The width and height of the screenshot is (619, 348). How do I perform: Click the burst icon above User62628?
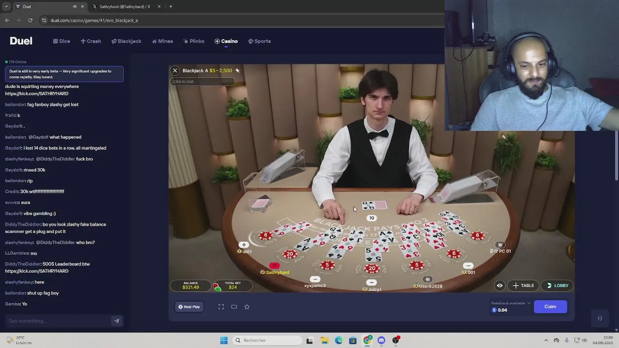pos(427,279)
